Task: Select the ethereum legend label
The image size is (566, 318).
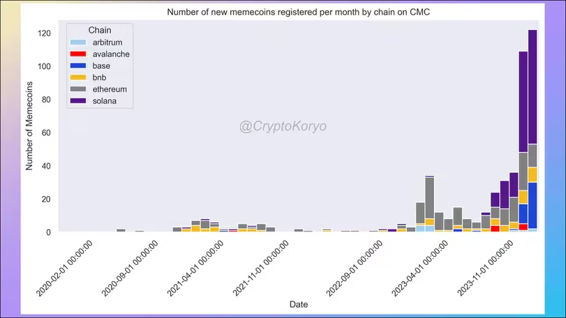Action: click(x=110, y=89)
